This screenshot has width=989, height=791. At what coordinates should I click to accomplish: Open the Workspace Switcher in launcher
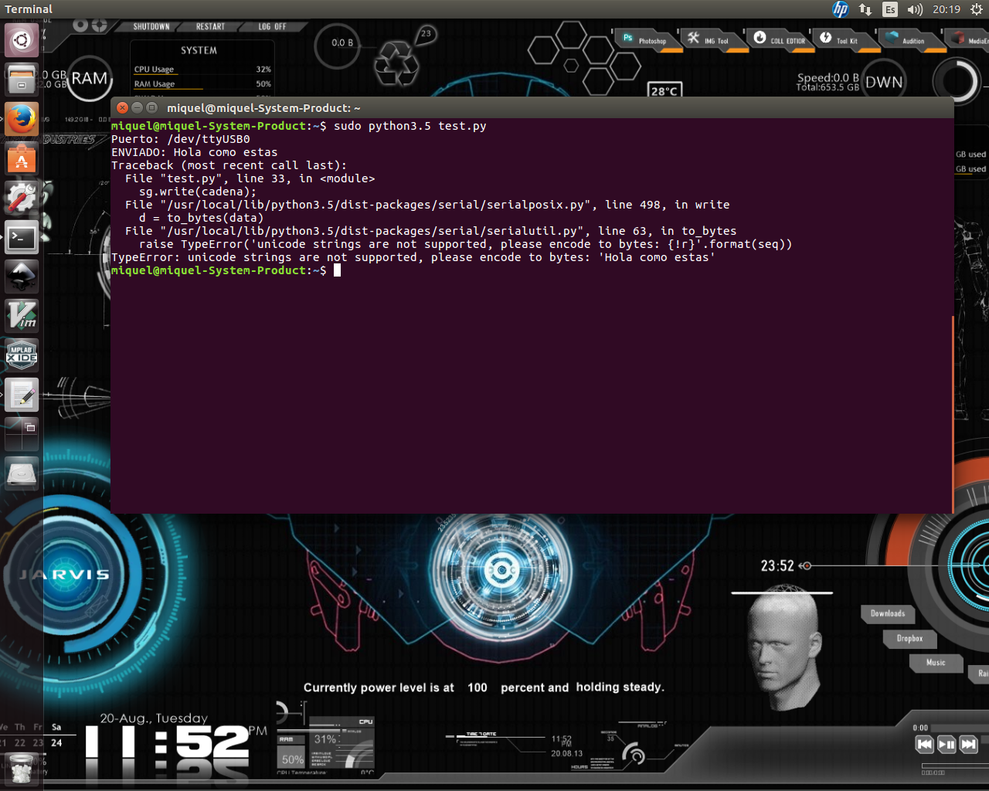click(x=22, y=434)
